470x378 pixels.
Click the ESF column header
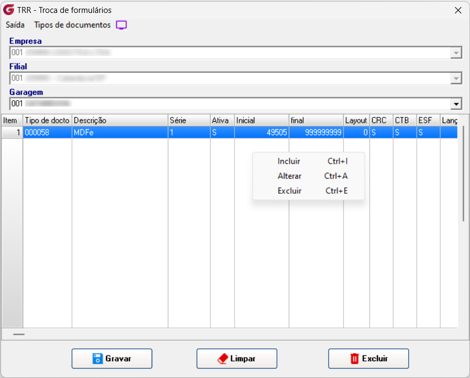tap(429, 121)
